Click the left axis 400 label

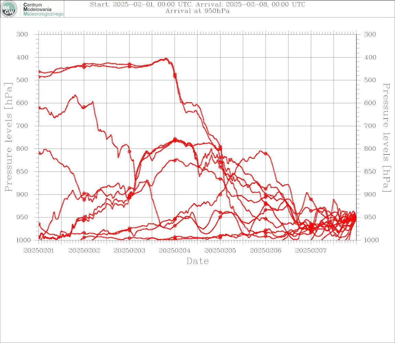coord(22,57)
